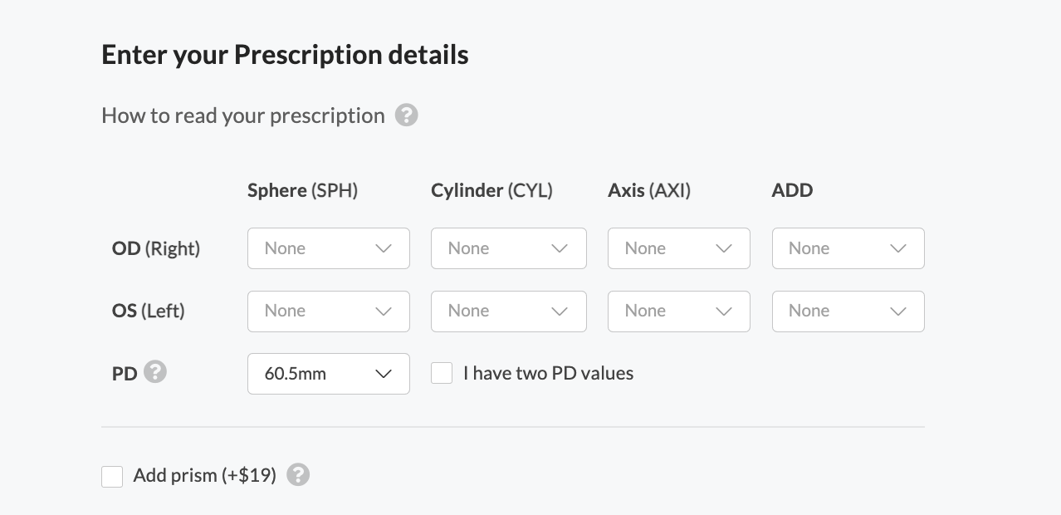Click the chevron in OD Sphere dropdown
Viewport: 1061px width, 515px height.
[x=384, y=248]
